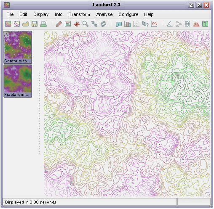Open the Analyse menu
Viewport: 214px width, 209px height.
pos(104,14)
